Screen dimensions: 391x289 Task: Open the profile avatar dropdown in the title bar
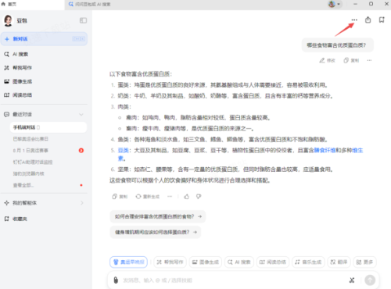click(335, 4)
